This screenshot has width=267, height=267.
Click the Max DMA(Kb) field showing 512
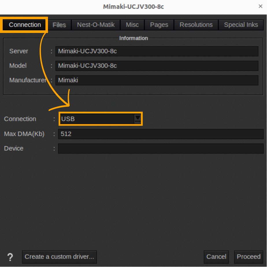point(160,134)
